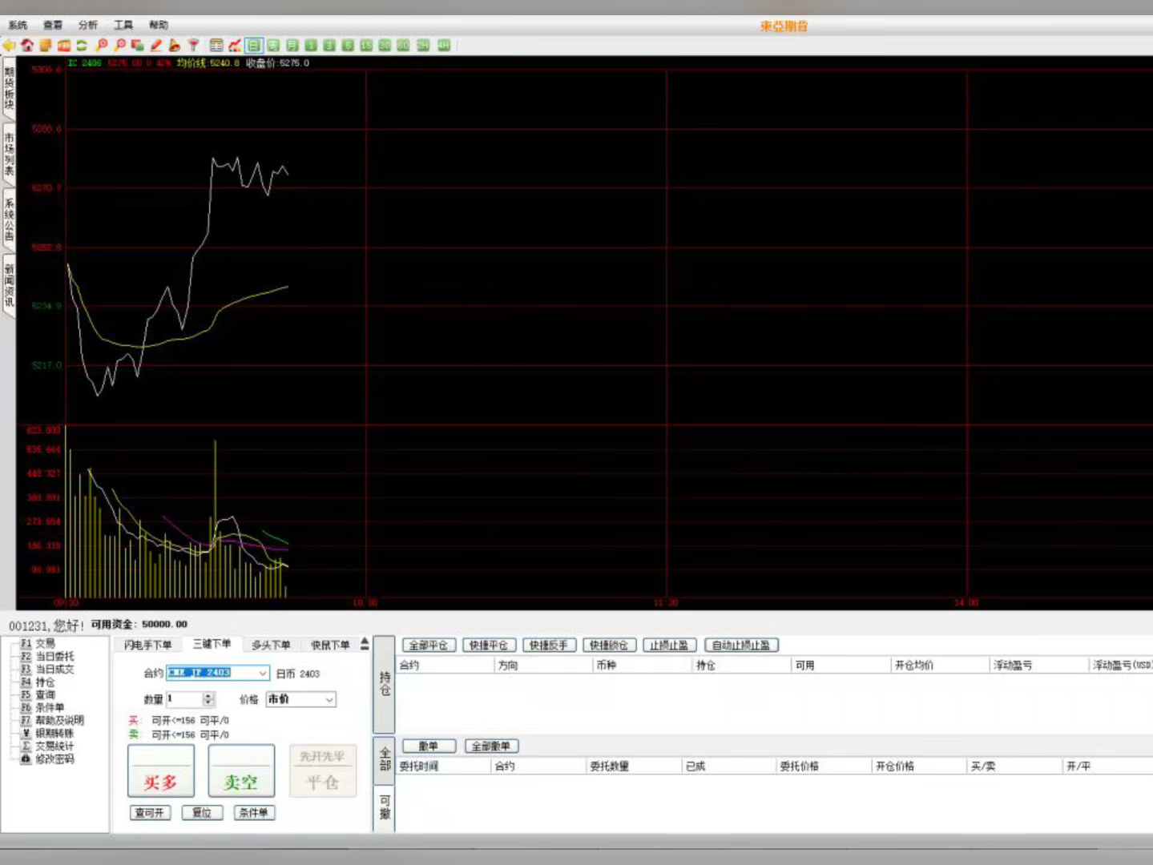The image size is (1153, 865).
Task: Click the red line chart icon
Action: click(235, 46)
